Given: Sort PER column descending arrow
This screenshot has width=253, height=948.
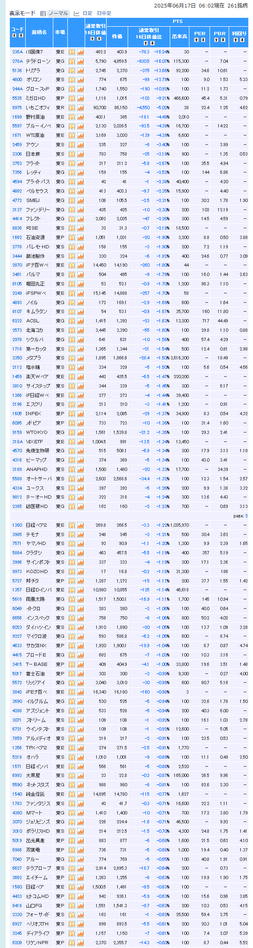Looking at the screenshot, I should (x=203, y=39).
